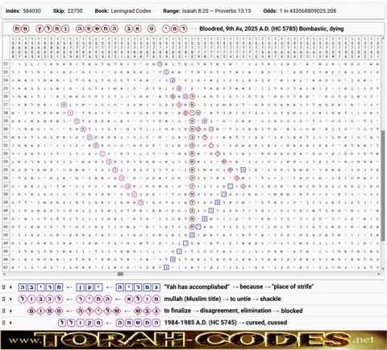Expand the 'mullah (Muslim title)' term row
The height and width of the screenshot is (350, 387).
tap(10, 299)
